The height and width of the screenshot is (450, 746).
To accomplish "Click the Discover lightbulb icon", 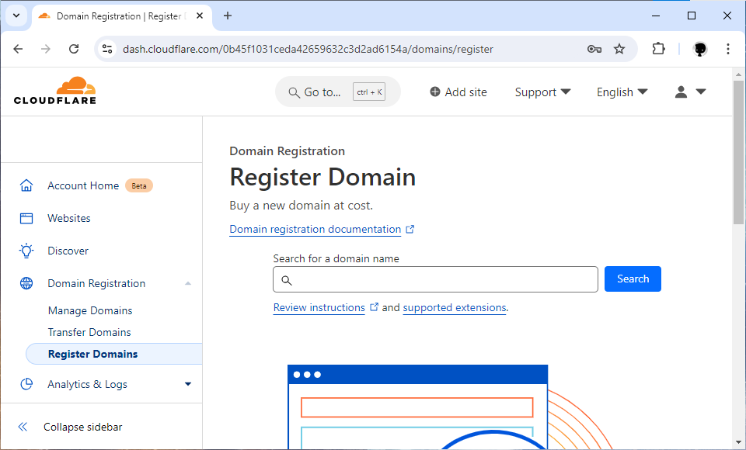I will [26, 251].
